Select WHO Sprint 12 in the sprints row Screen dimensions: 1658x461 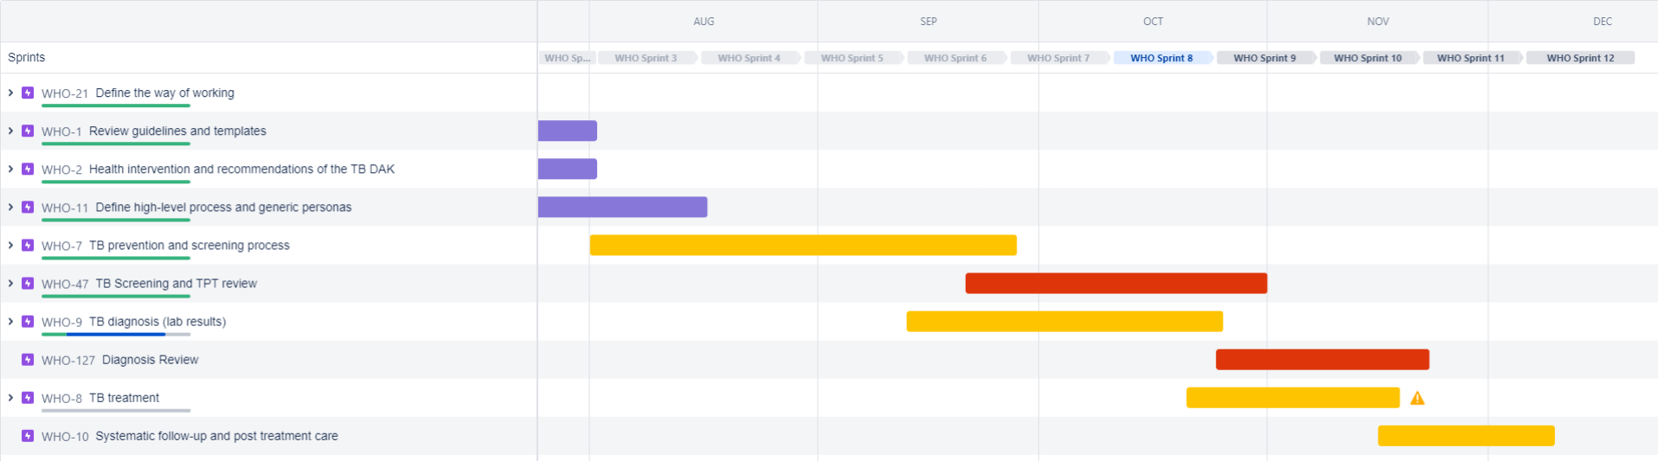coord(1579,58)
